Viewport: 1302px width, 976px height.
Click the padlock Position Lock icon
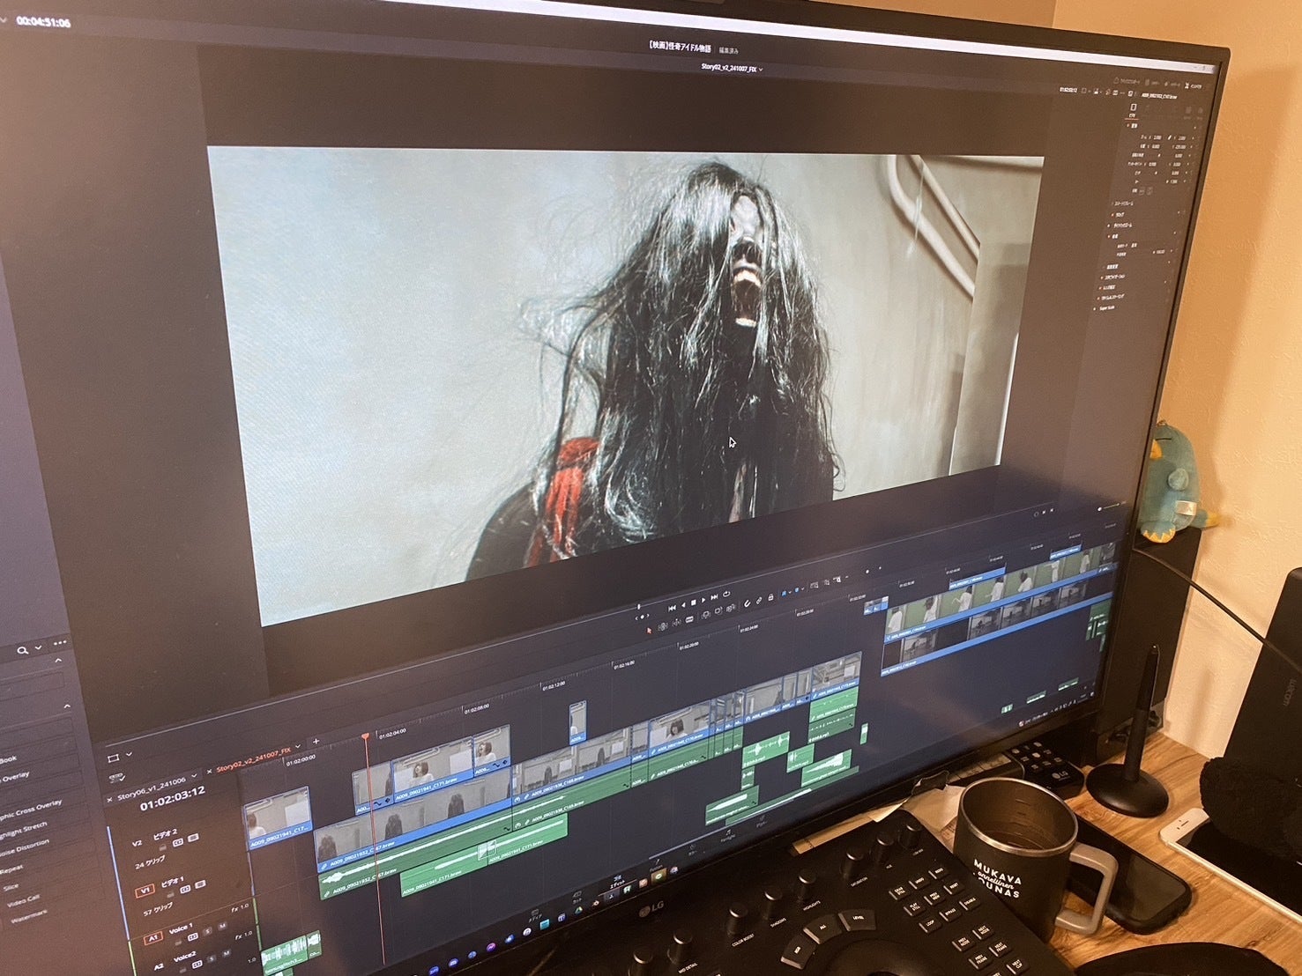coord(771,598)
